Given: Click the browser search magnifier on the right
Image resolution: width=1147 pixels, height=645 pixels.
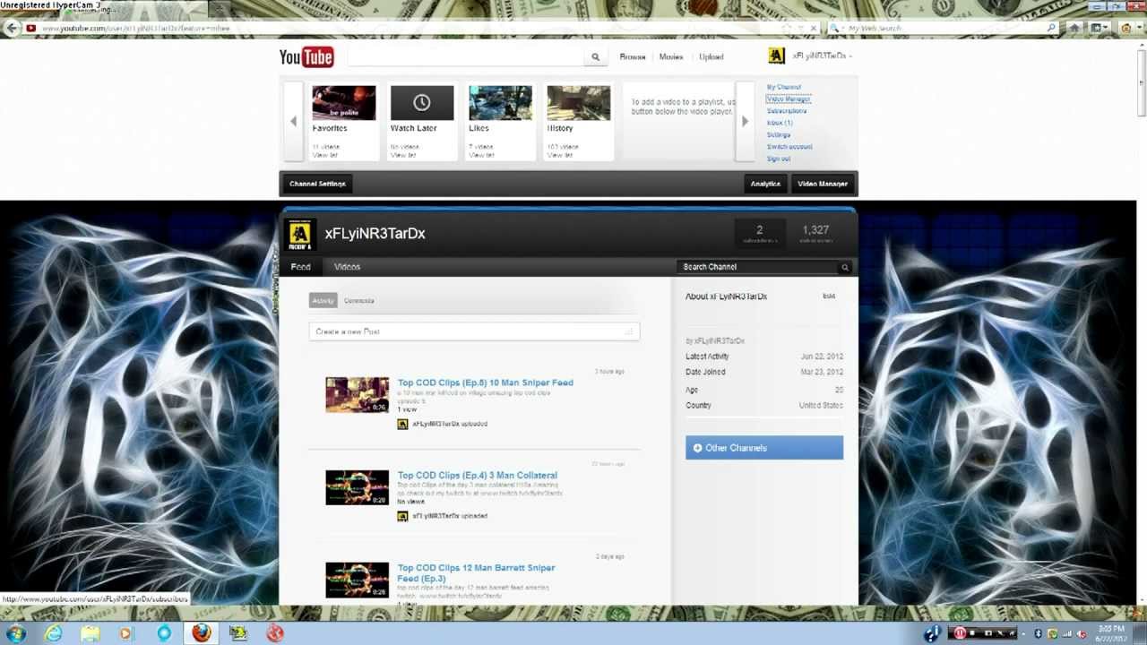Looking at the screenshot, I should pos(1052,28).
